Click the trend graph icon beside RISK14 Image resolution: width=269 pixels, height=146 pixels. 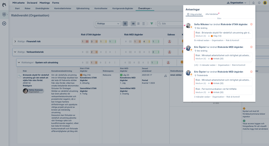pyautogui.click(x=20, y=76)
